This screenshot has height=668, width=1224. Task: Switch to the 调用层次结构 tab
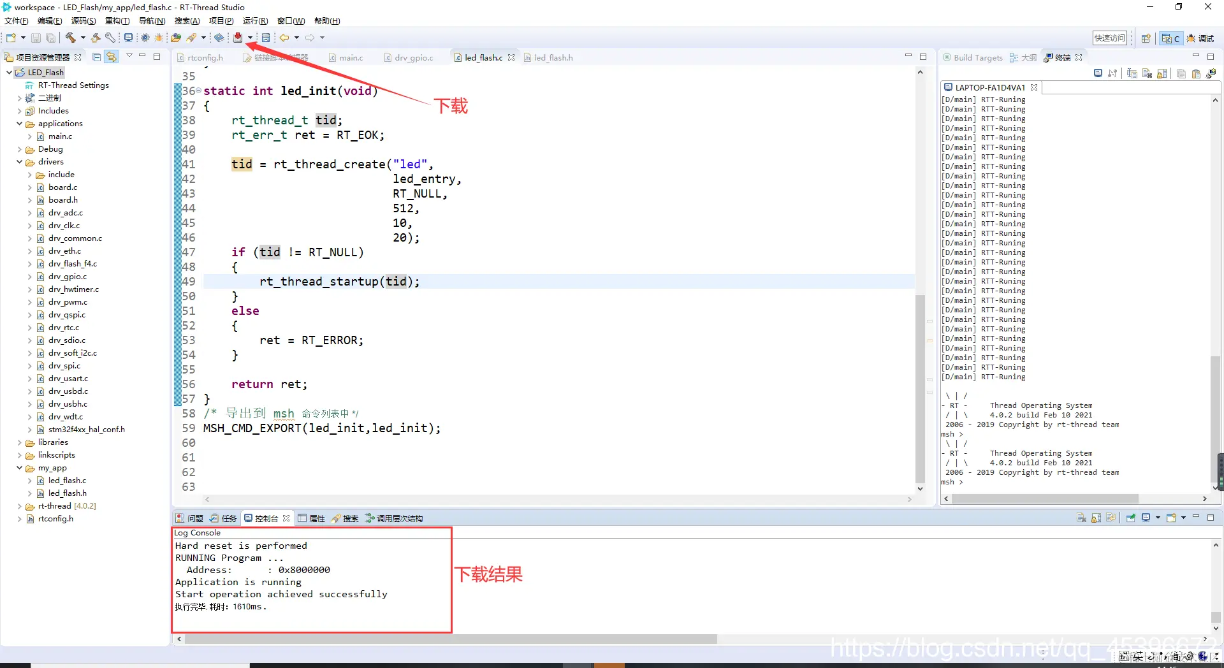point(394,518)
